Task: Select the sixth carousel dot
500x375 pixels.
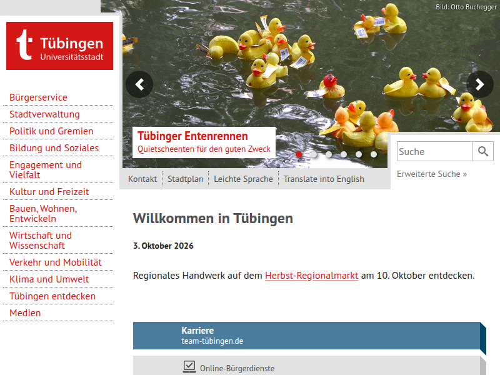Action: (374, 154)
